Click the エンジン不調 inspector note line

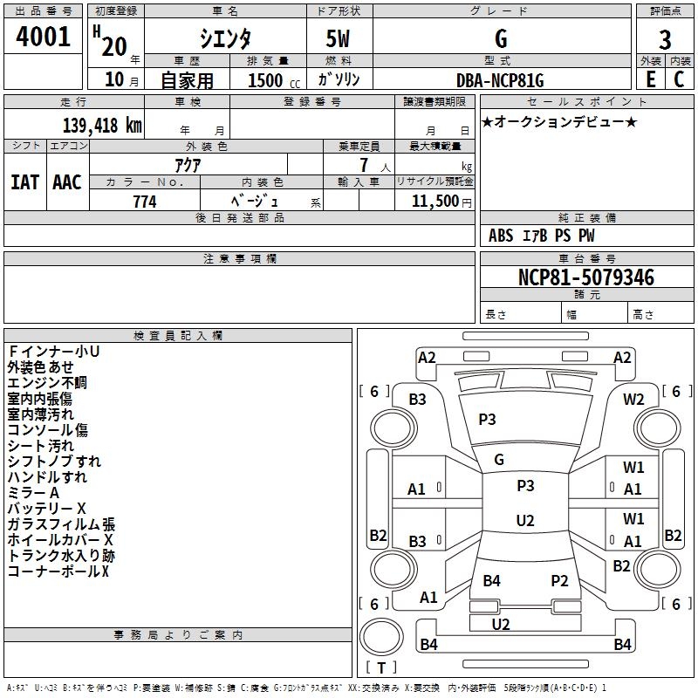(47, 383)
